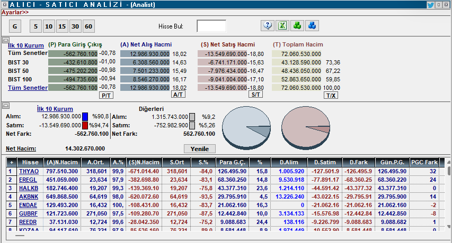Click the horizontal scrollbar thumb under table

pos(20,236)
